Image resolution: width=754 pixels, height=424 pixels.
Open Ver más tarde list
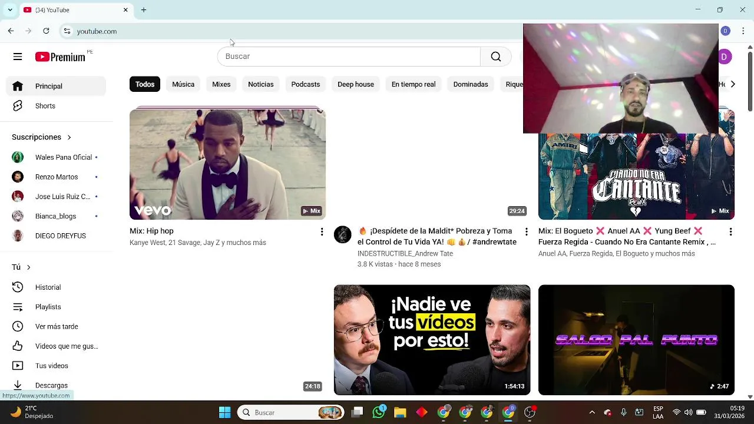56,327
